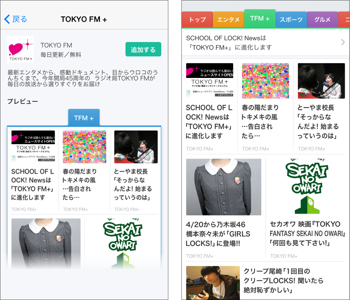Image resolution: width=350 pixels, height=300 pixels.
Task: Open the スポーツ tab
Action: coord(291,19)
